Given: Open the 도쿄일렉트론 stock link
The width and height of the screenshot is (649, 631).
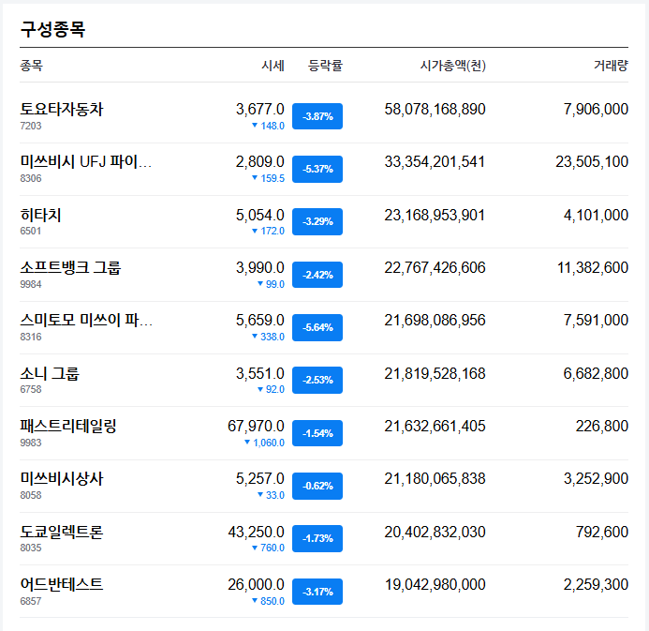Looking at the screenshot, I should coord(61,532).
